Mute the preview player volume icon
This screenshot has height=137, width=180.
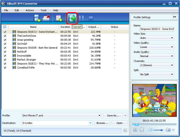(150, 130)
